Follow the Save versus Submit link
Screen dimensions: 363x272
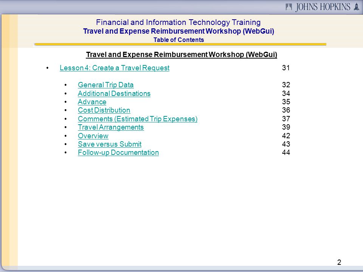pos(110,144)
